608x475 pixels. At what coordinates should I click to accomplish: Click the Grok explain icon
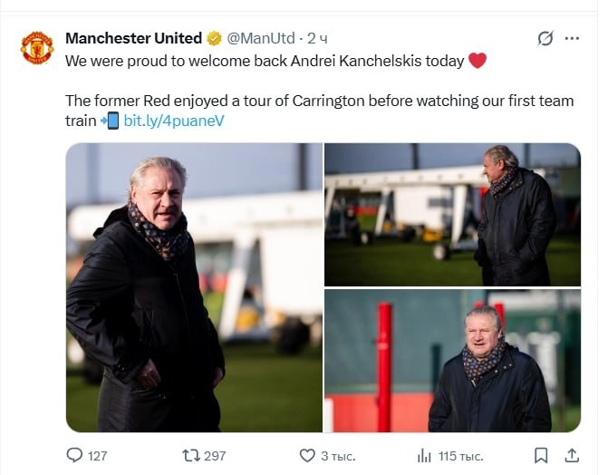pyautogui.click(x=545, y=38)
